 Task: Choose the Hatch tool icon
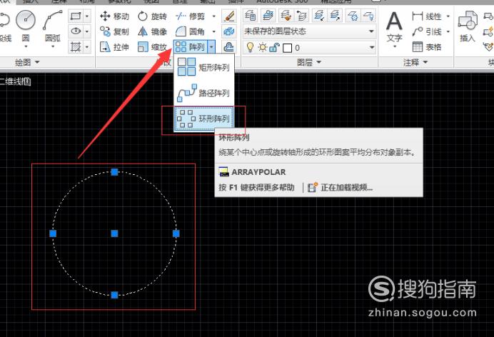click(x=76, y=47)
